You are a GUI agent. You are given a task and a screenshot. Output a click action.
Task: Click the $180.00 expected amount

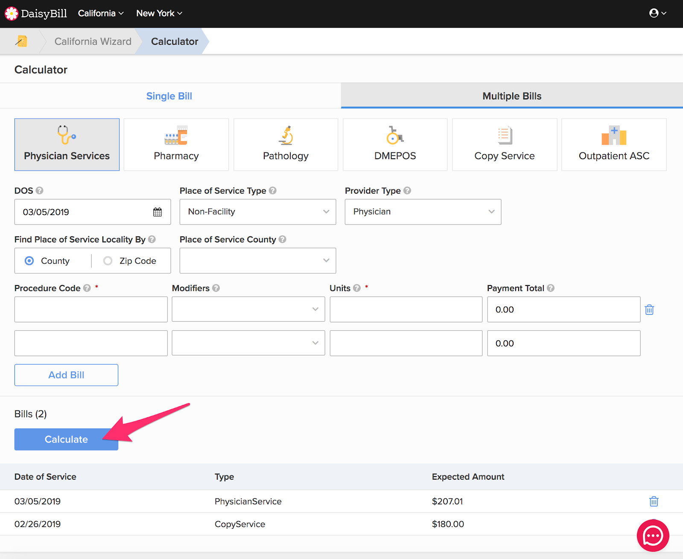click(448, 524)
